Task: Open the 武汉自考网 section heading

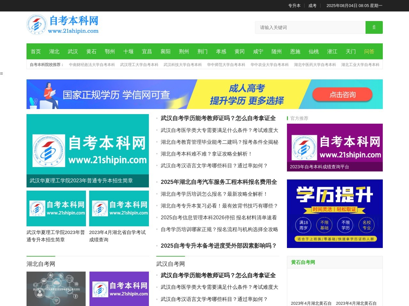Action: [x=171, y=264]
